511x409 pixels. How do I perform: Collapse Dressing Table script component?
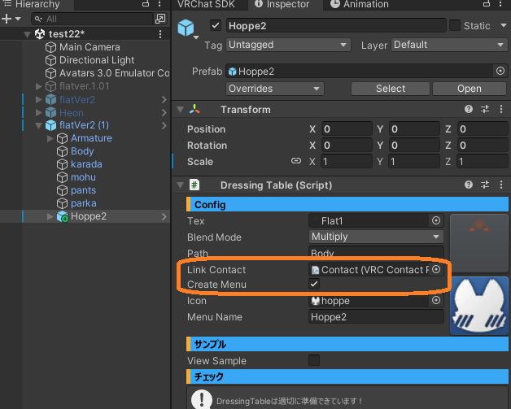click(x=180, y=185)
